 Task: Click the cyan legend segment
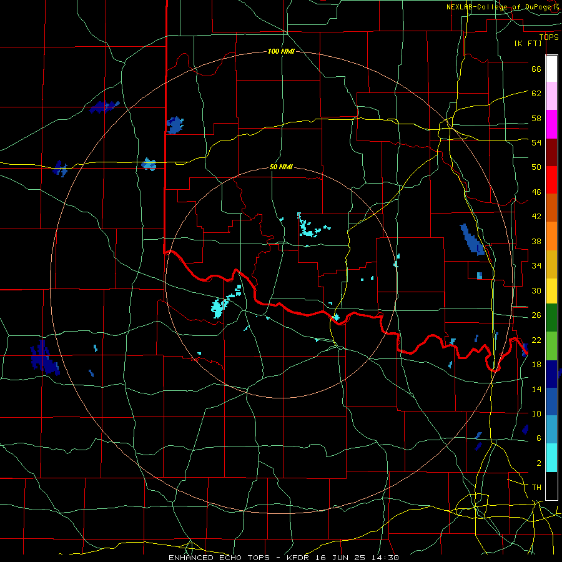pyautogui.click(x=551, y=458)
